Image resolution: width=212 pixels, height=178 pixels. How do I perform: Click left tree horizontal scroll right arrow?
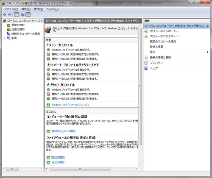41,169
